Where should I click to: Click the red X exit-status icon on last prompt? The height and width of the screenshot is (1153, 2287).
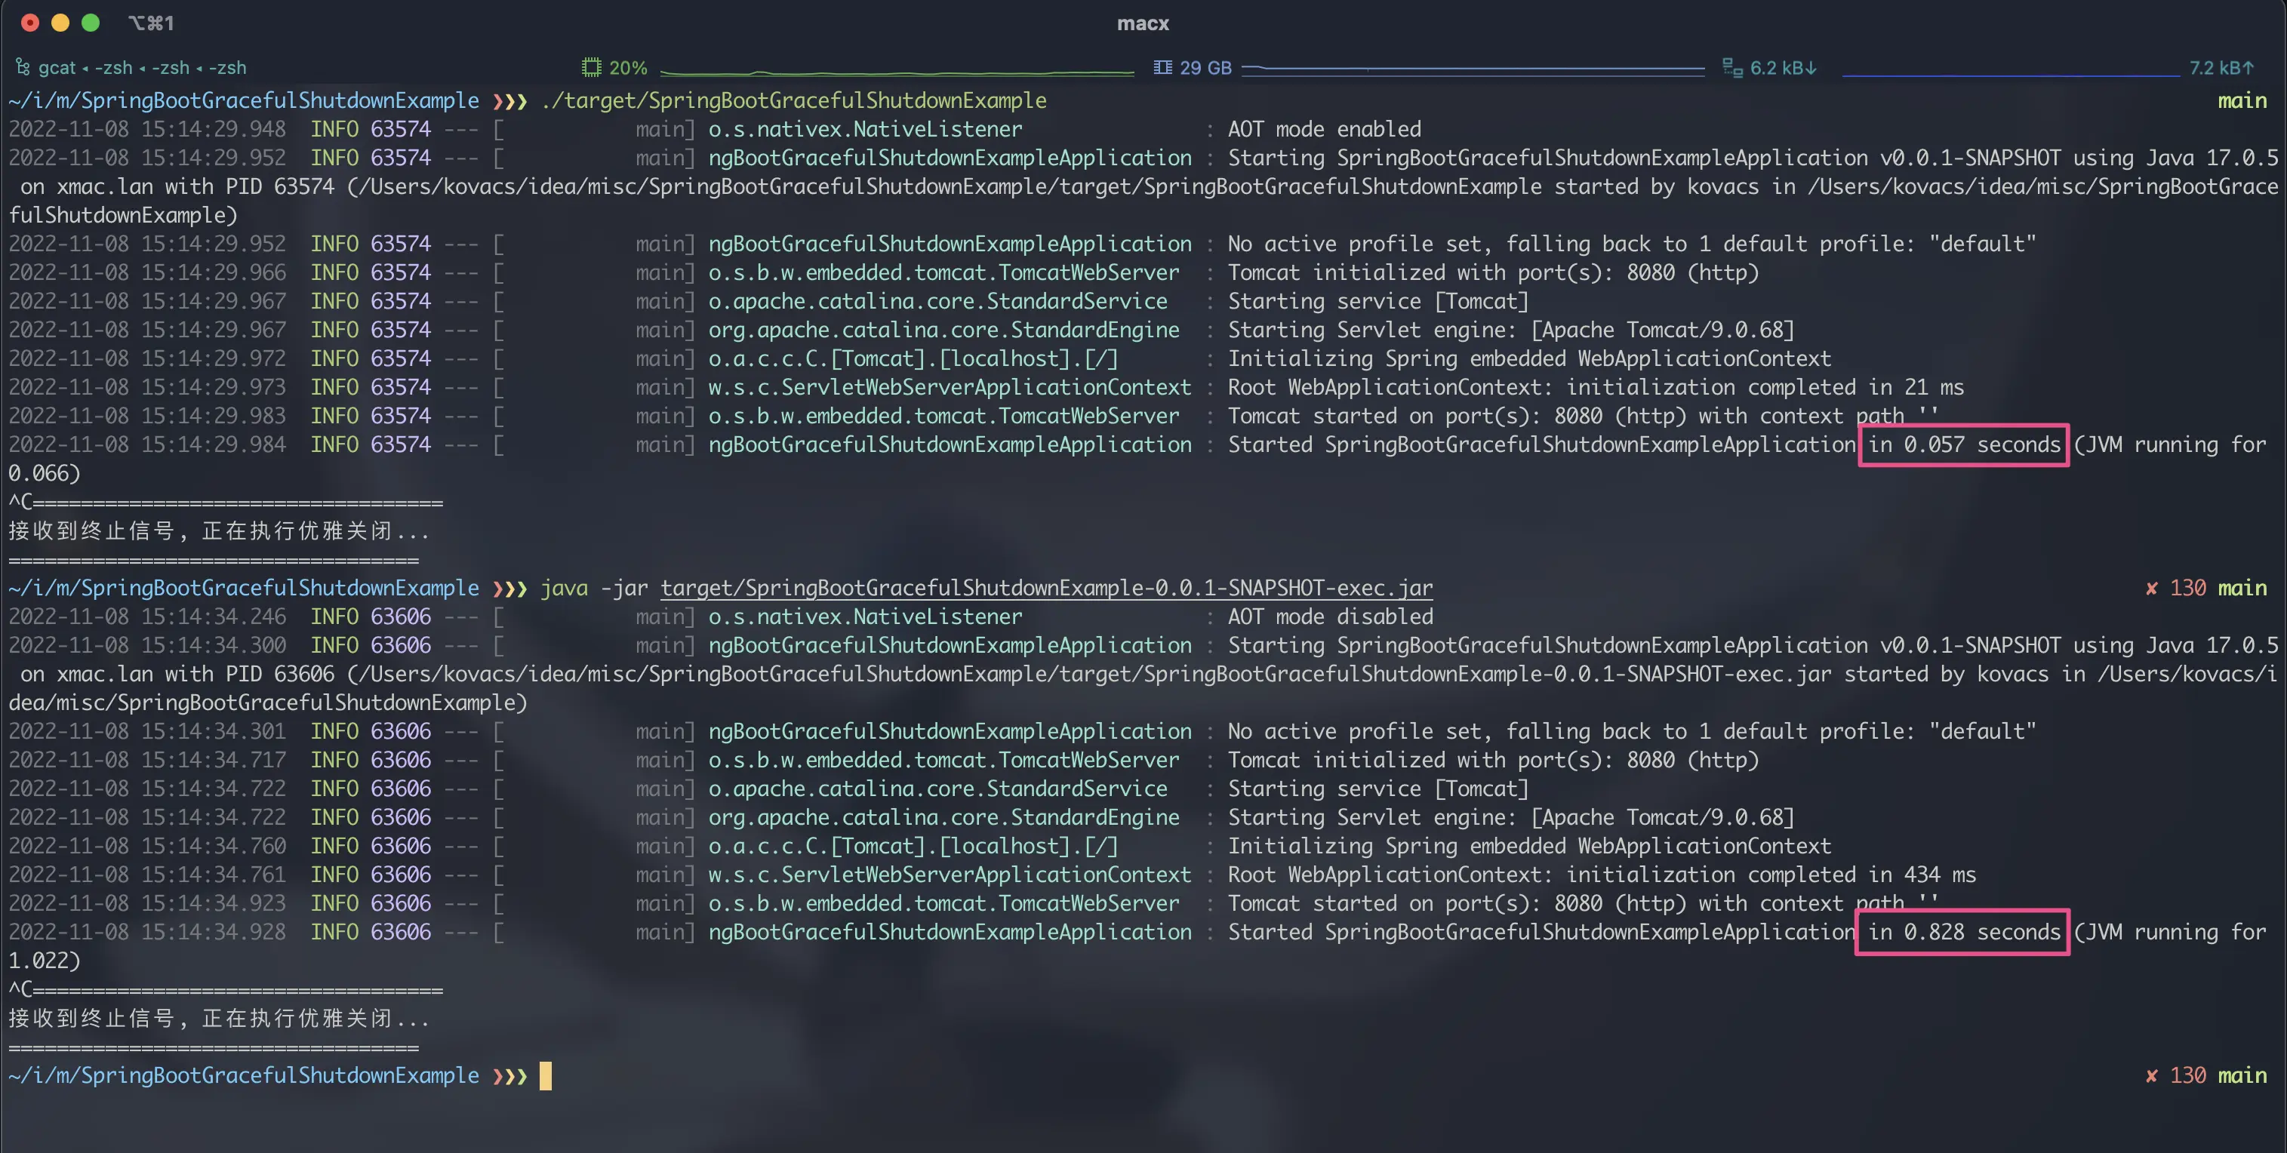[x=2151, y=1075]
